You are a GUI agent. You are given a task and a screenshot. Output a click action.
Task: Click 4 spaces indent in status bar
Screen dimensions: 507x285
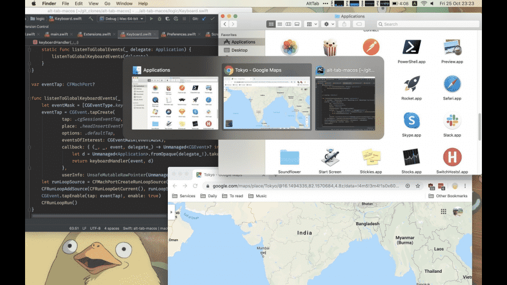coord(111,228)
